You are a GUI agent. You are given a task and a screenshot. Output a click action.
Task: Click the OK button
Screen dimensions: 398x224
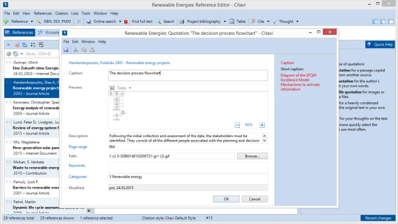[x=226, y=199]
